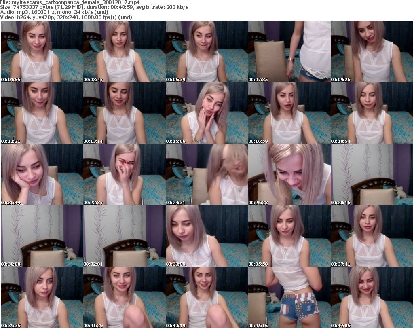414x328 pixels.
Task: Pick the thumbnail marked 00:16:59
Action: (x=289, y=113)
